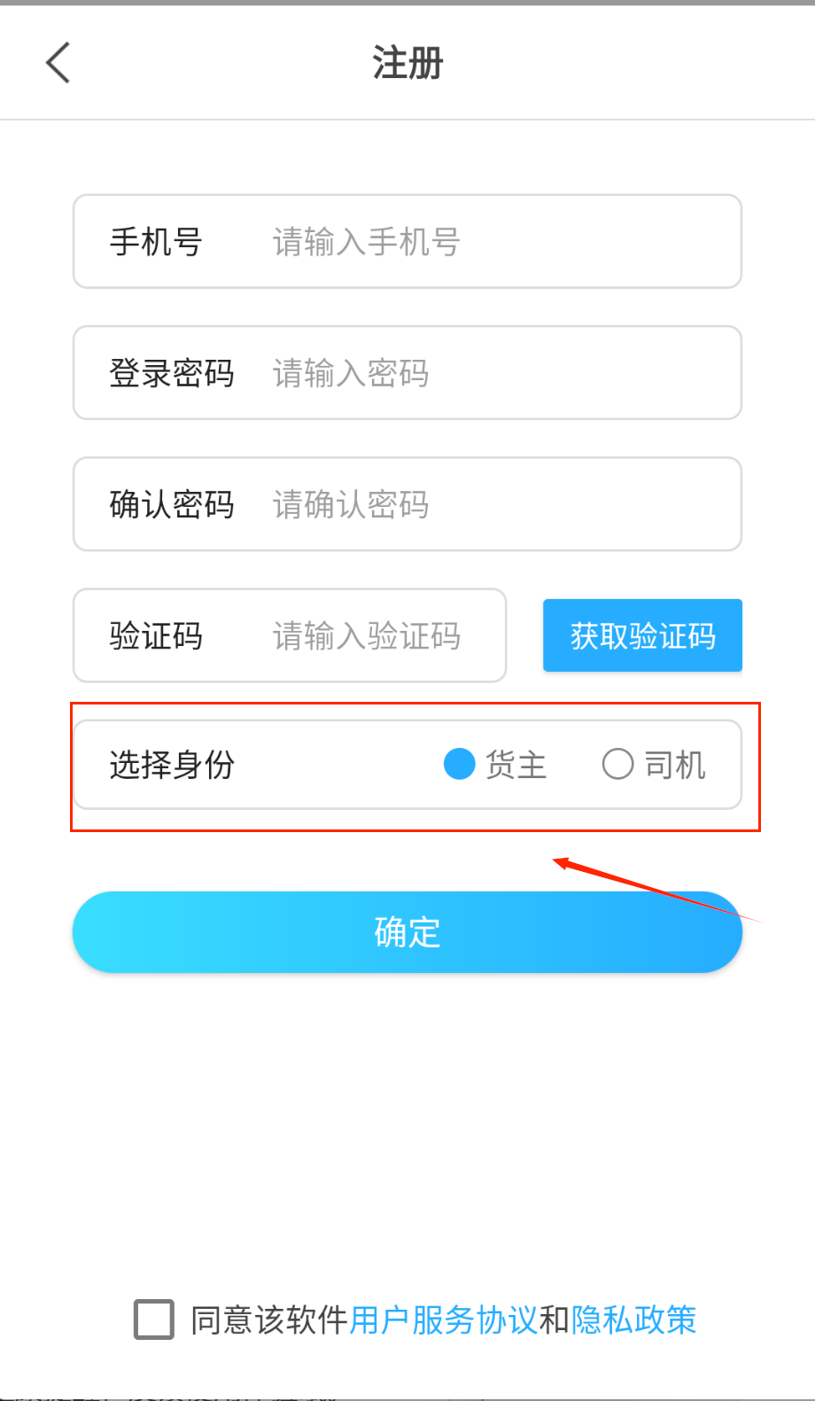815x1401 pixels.
Task: Choose the 司机 radio option
Action: [x=617, y=764]
